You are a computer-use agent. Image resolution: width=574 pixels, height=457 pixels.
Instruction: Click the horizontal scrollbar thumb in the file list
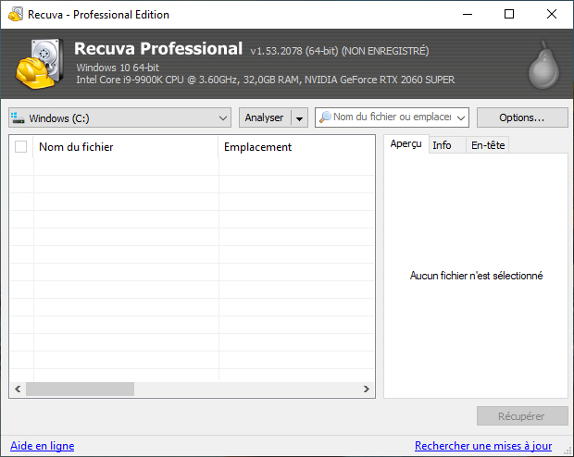(x=80, y=389)
